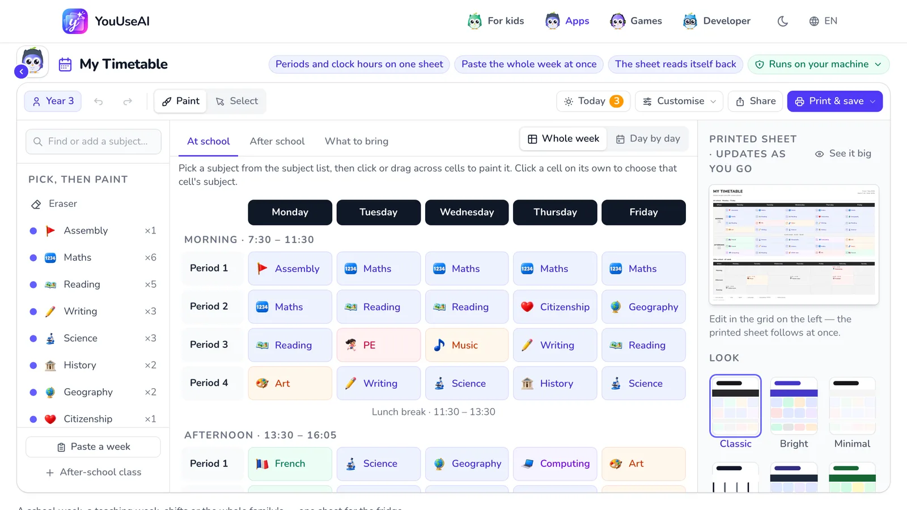Image resolution: width=907 pixels, height=510 pixels.
Task: Click the PE cell on Tuesday Period 3
Action: point(379,345)
